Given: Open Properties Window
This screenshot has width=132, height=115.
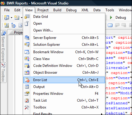Looking at the screenshot, I should click(x=64, y=94).
